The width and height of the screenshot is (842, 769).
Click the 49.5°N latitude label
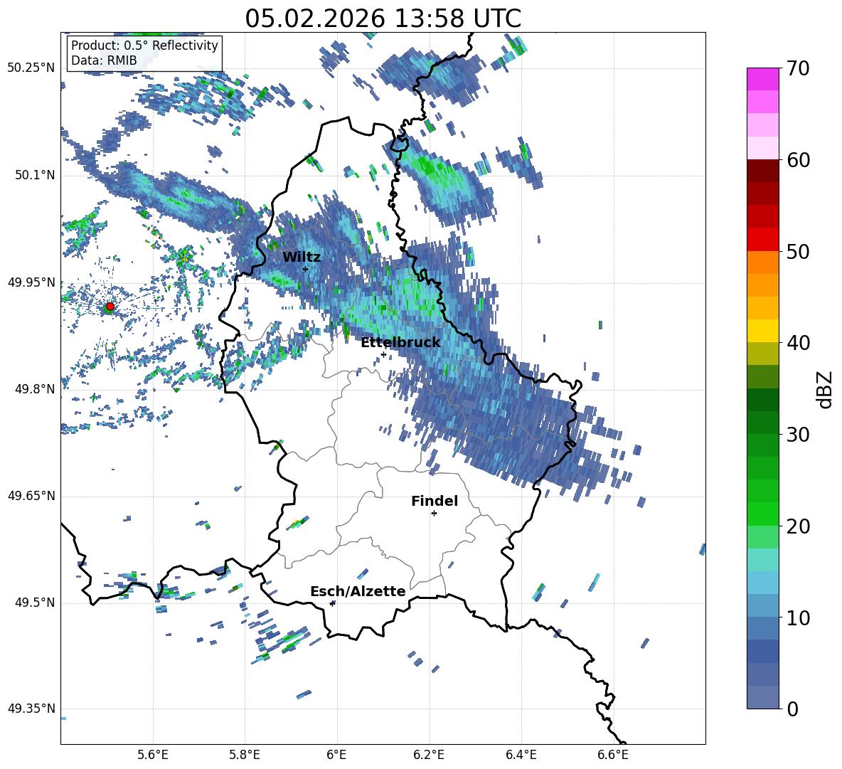click(36, 603)
